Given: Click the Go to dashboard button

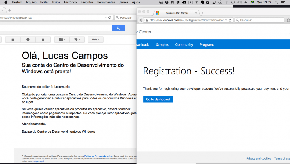Looking at the screenshot, I should click(x=158, y=99).
